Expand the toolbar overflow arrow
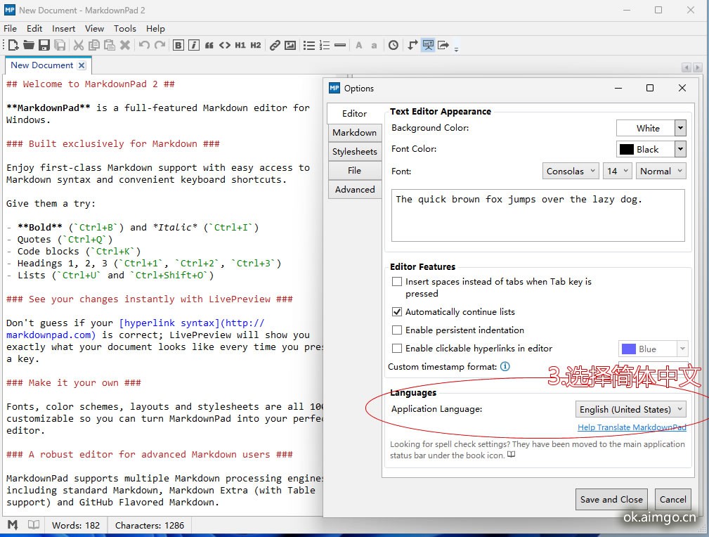Screen dimensions: 709x537 click(456, 48)
